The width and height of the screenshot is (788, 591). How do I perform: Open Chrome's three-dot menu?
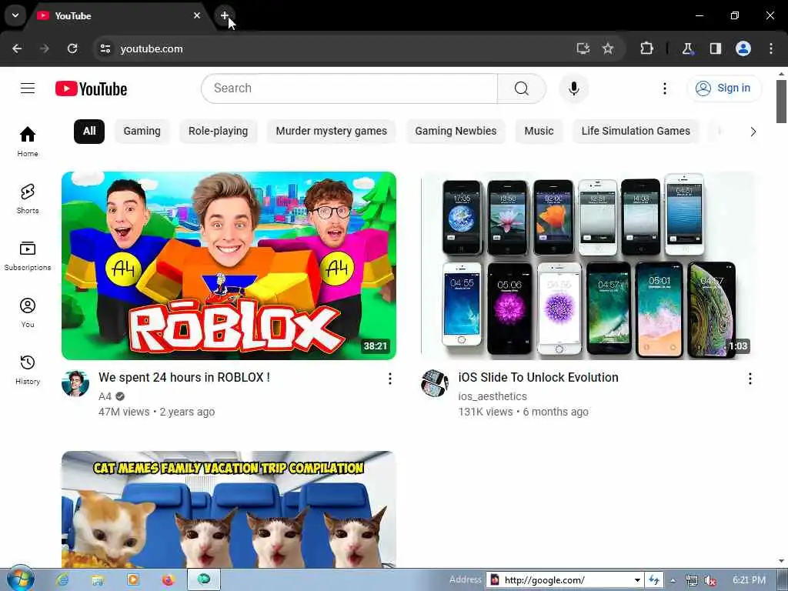(x=771, y=48)
